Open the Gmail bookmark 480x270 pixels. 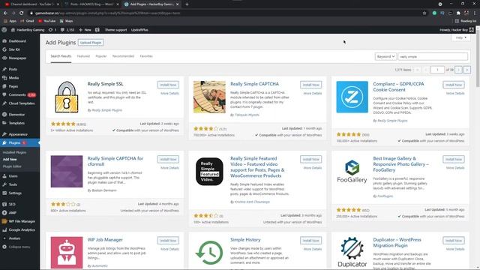(27, 21)
